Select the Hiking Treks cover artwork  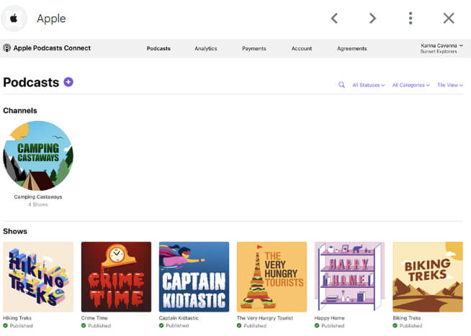coord(38,277)
